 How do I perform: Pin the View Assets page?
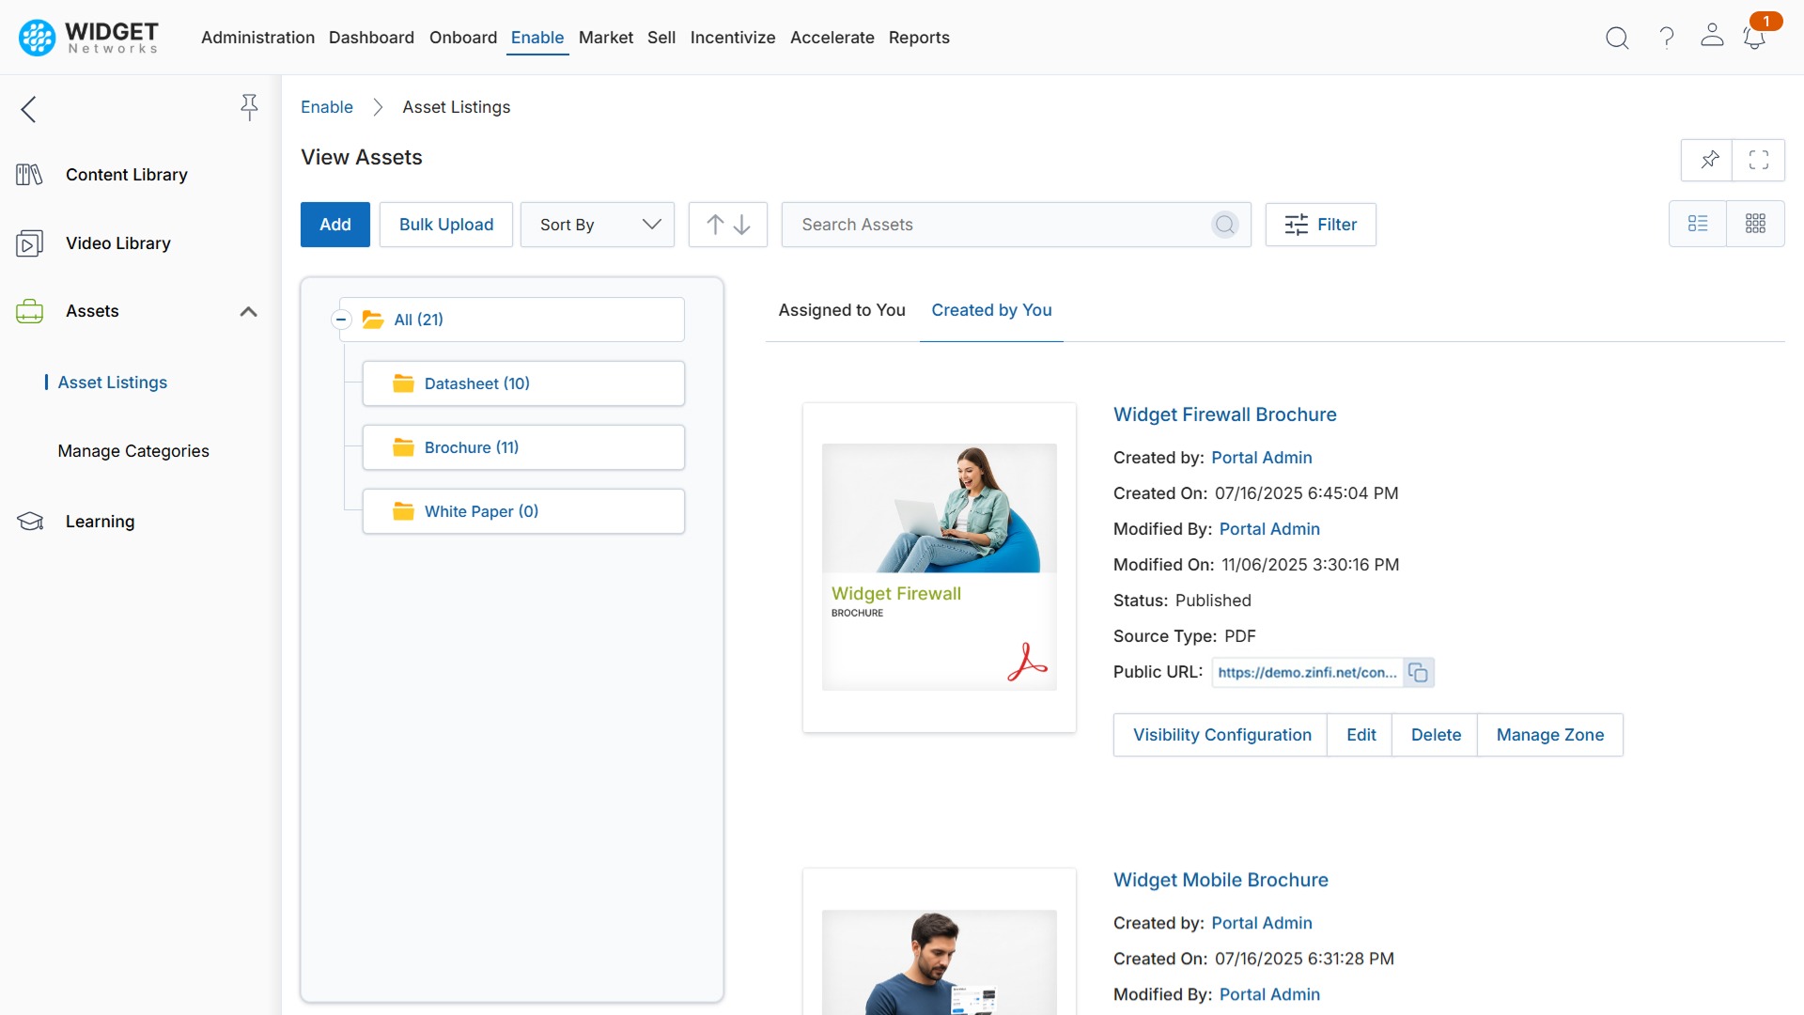point(1709,160)
